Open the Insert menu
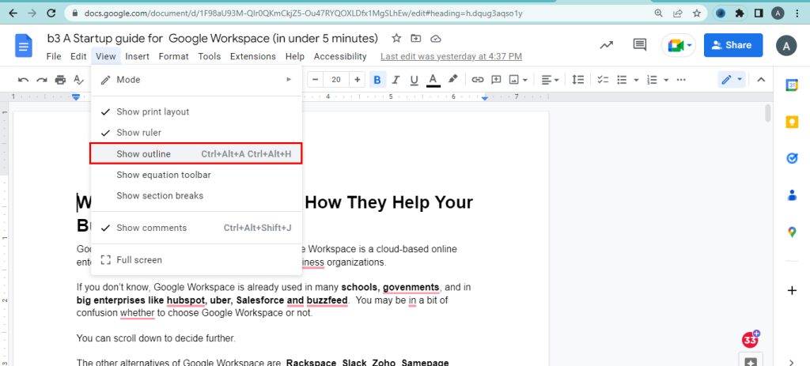810x366 pixels. pyautogui.click(x=137, y=56)
